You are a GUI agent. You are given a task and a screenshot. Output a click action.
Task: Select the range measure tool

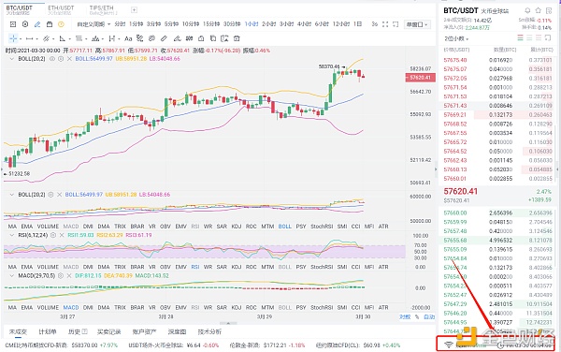pyautogui.click(x=112, y=38)
